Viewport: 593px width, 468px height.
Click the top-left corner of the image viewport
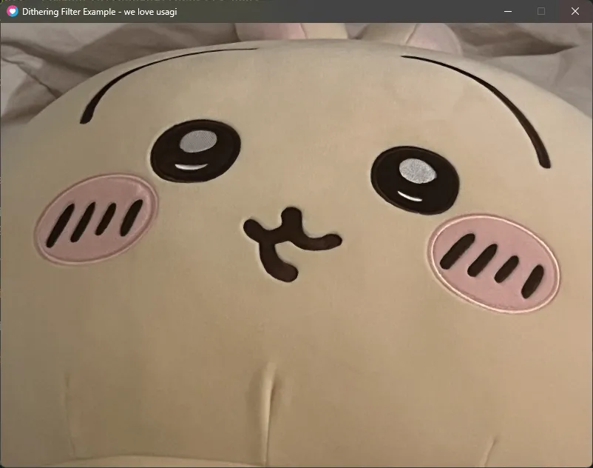6,28
